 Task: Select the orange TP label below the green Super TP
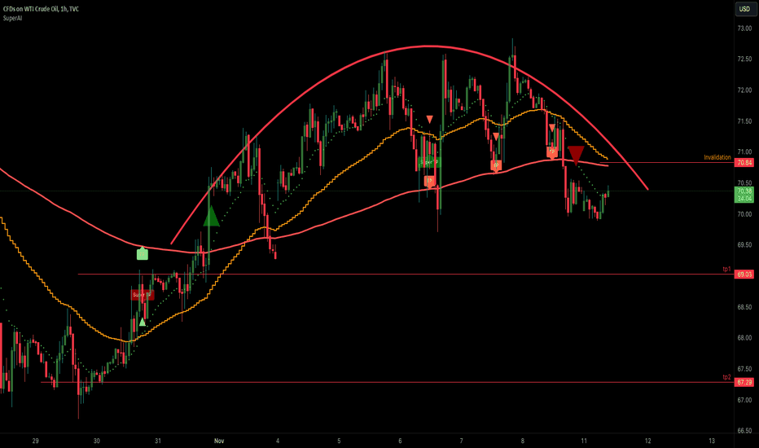click(x=430, y=182)
